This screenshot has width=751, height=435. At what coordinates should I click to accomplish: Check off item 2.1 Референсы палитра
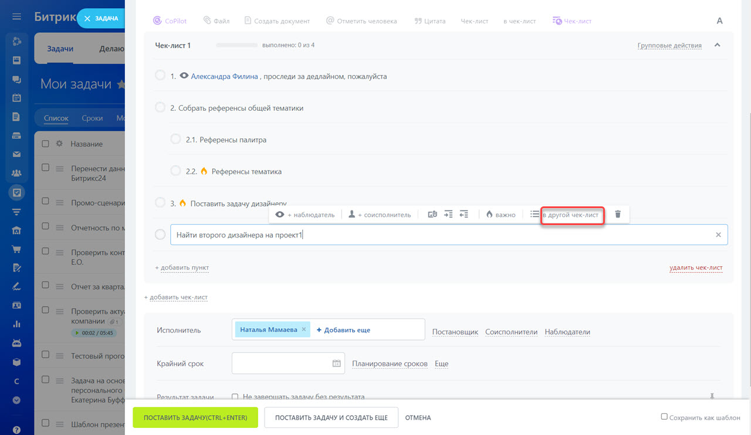pyautogui.click(x=175, y=139)
